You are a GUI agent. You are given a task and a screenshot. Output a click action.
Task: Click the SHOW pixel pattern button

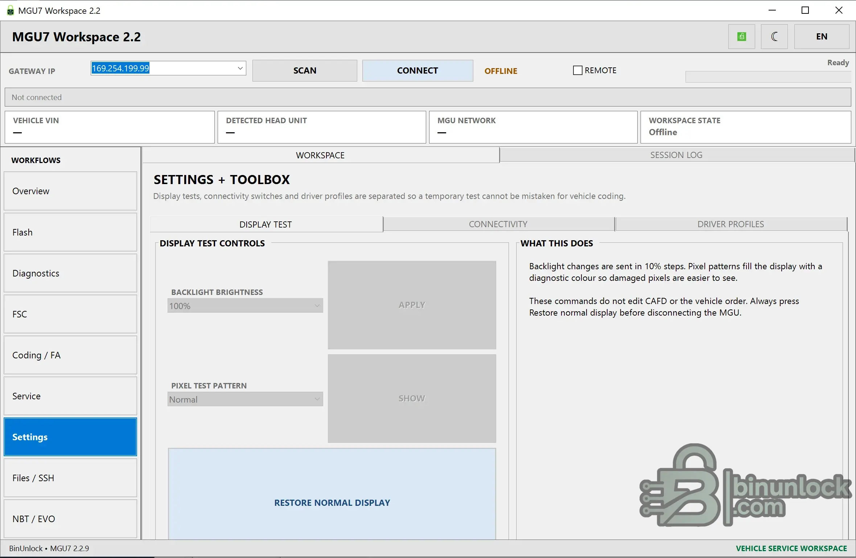pyautogui.click(x=412, y=399)
